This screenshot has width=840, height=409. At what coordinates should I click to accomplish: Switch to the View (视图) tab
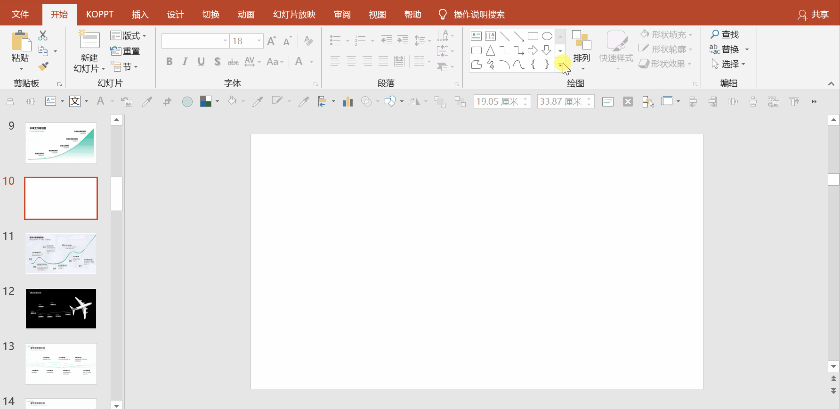point(377,15)
